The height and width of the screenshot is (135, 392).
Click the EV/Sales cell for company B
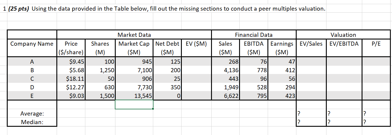311,70
